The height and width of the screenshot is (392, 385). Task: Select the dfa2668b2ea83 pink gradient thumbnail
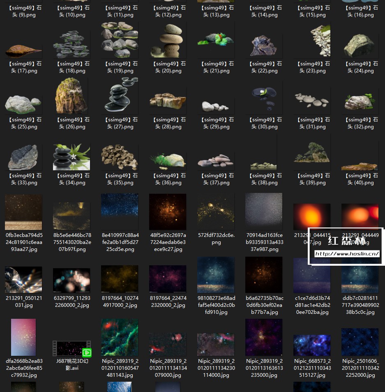click(23, 337)
